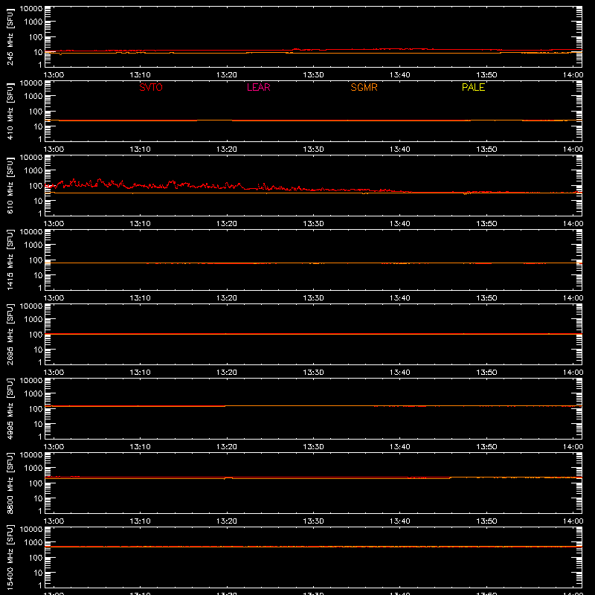Click the 13:20 time label below 610 MHz plot
The image size is (595, 595).
[x=227, y=224]
